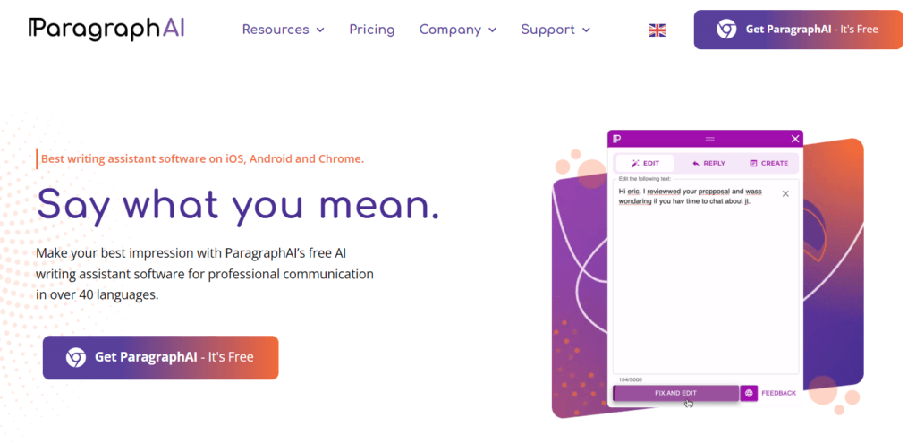The image size is (916, 443).
Task: Click the UK flag language icon
Action: point(657,30)
